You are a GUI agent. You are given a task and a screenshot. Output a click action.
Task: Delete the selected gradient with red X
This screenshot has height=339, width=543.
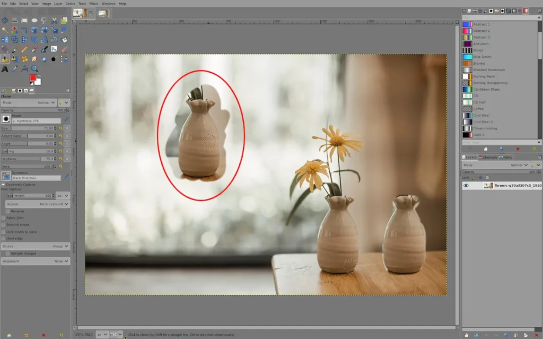point(518,149)
